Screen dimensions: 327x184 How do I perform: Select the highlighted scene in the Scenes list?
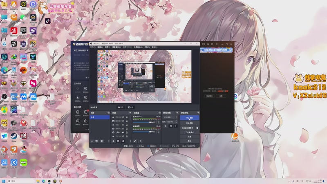coord(100,117)
